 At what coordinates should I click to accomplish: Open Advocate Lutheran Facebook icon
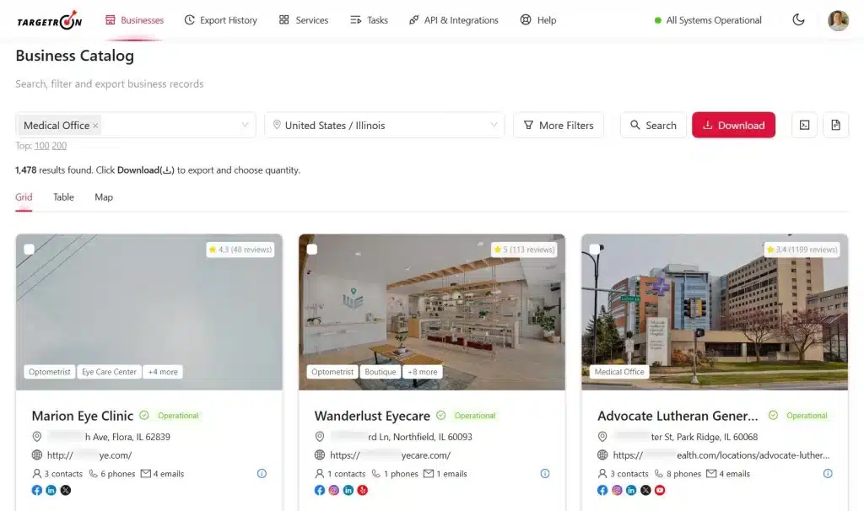[x=602, y=490]
